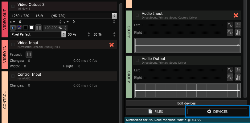Open the Pixel Perfect scaling dropdown

click(x=38, y=34)
